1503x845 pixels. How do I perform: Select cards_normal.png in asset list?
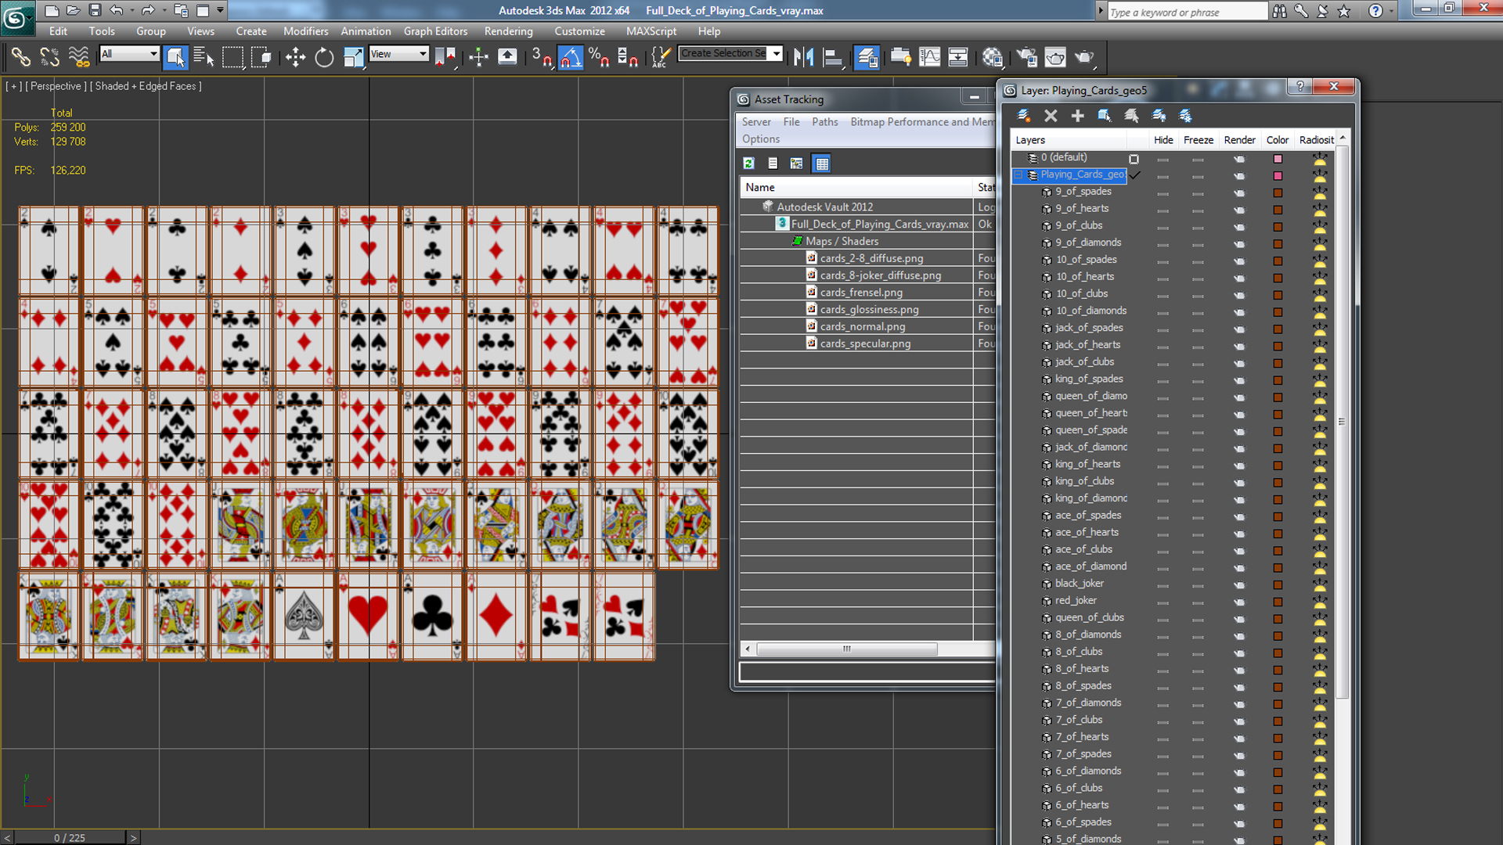(x=862, y=326)
